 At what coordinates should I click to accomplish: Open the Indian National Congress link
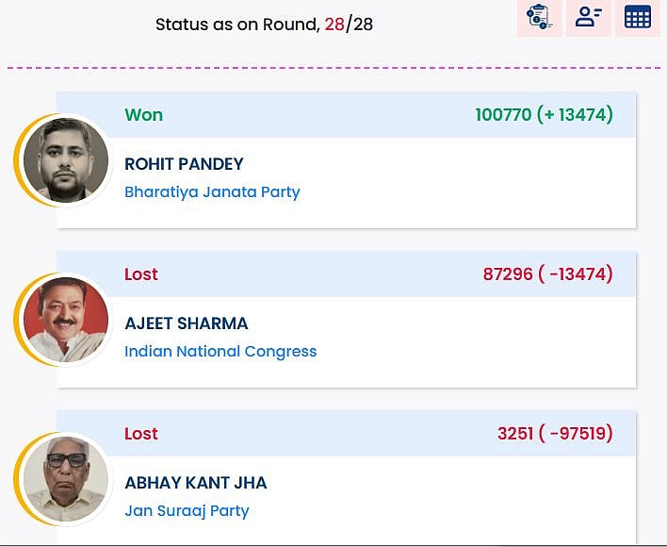(x=220, y=352)
